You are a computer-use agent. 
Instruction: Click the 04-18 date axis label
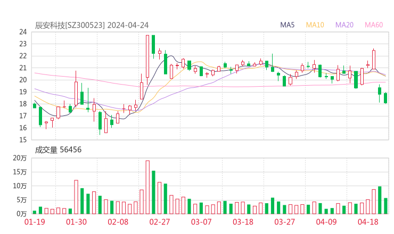pos(368,222)
